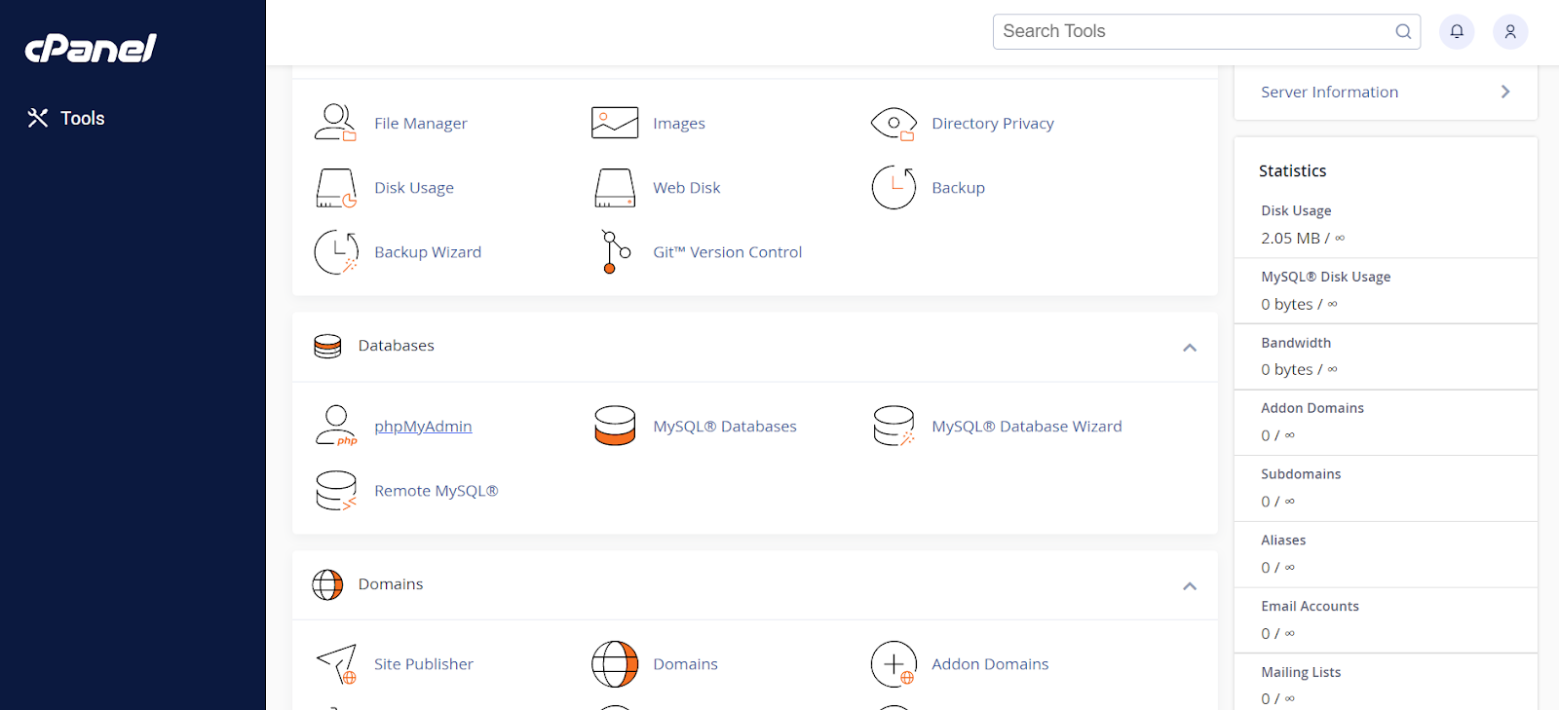Open the Disk Usage tool link
Screen dimensions: 1559x710
click(414, 188)
